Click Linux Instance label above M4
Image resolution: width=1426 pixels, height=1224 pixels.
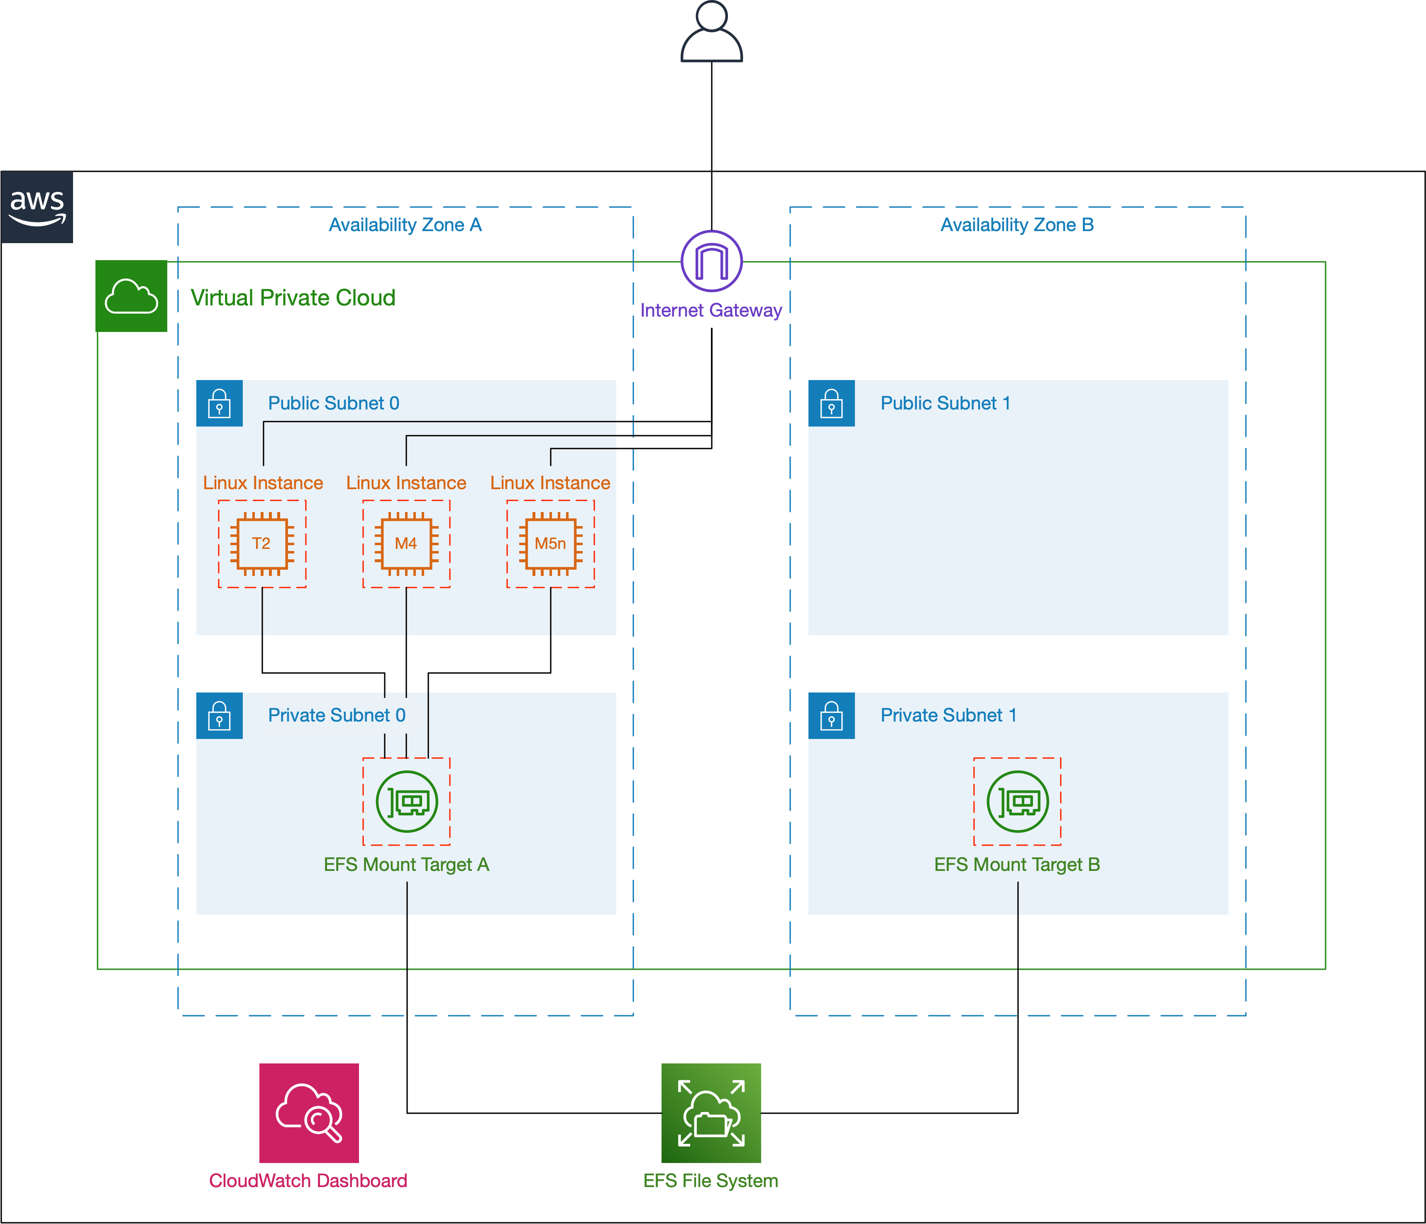[x=406, y=483]
